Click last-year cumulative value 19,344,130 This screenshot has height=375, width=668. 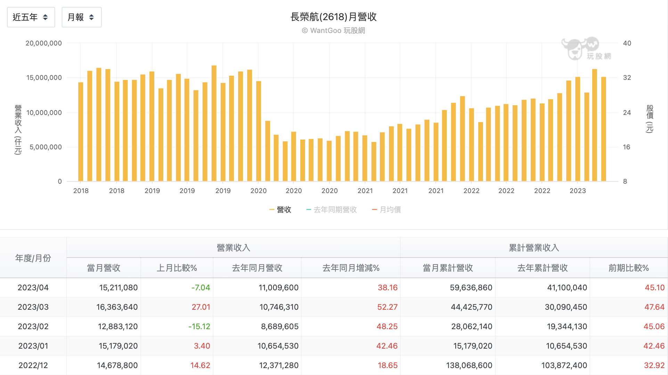pyautogui.click(x=567, y=326)
